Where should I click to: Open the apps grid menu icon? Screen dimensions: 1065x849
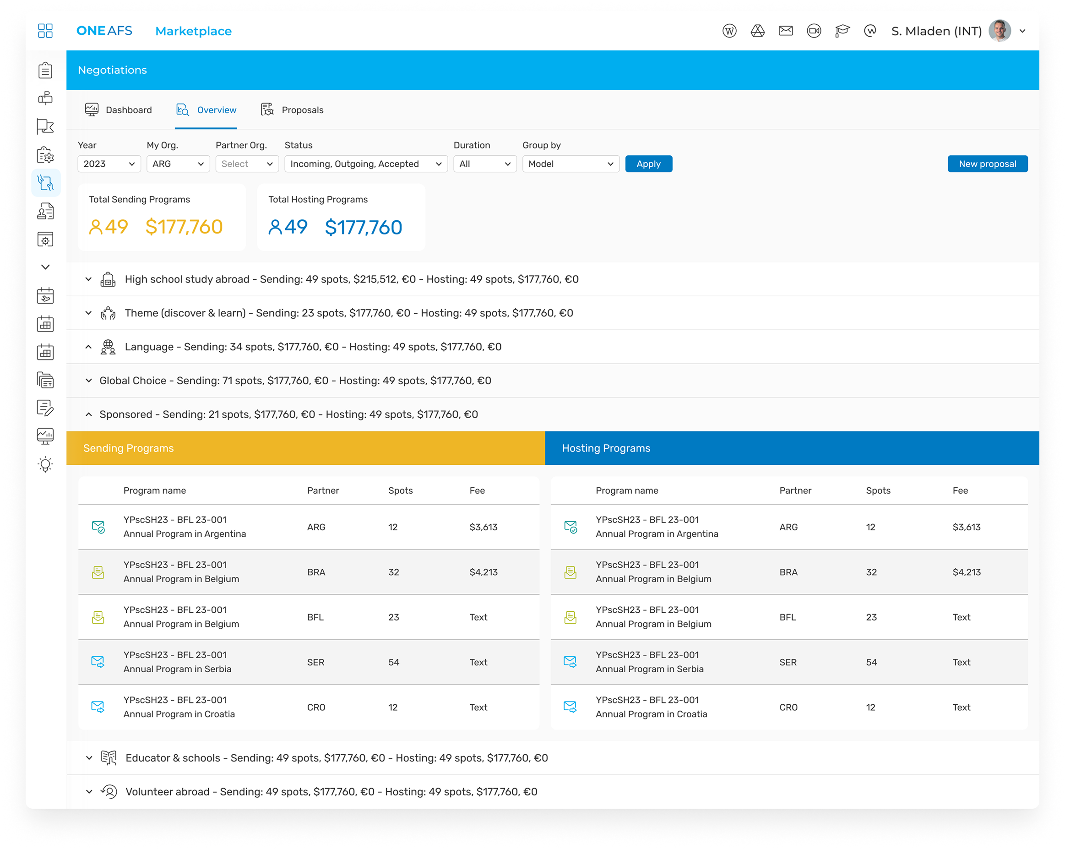click(x=45, y=31)
